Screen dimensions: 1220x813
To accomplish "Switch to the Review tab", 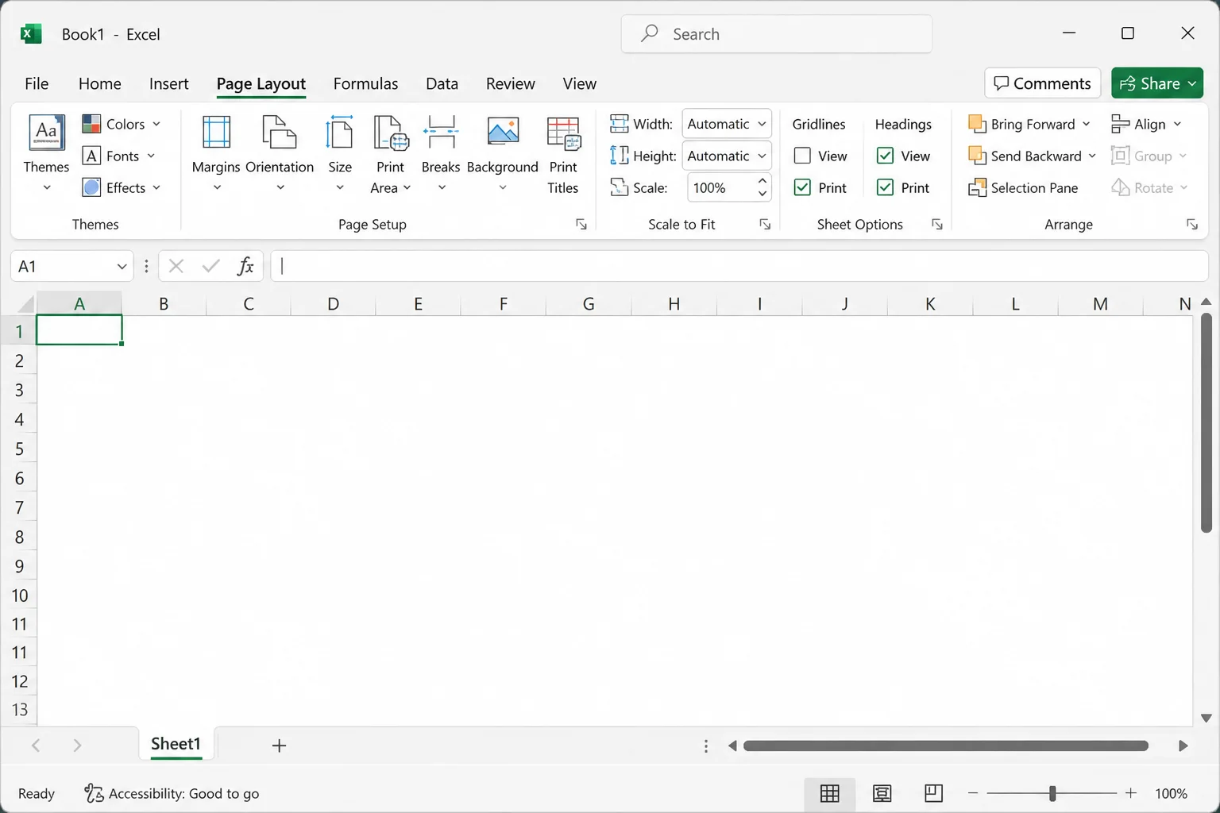I will (x=511, y=83).
